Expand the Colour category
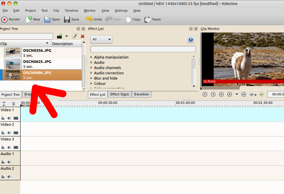 tap(91, 83)
